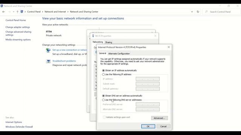The image size is (241, 135).
Task: Switch to Networking tab in Wi-Fi Properties
Action: point(98,42)
